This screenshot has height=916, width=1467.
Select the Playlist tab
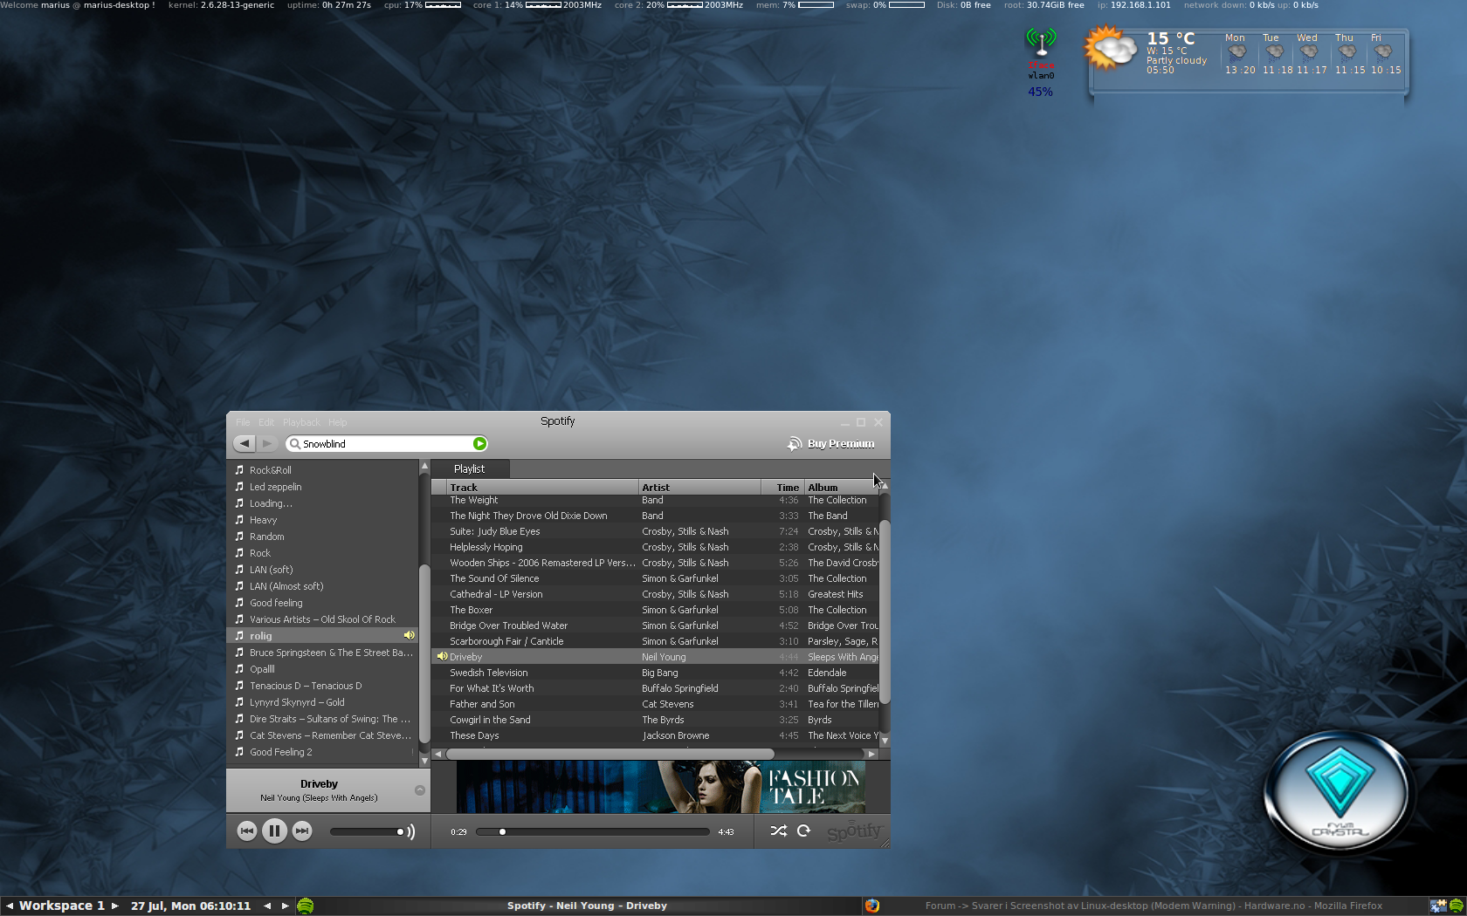click(x=470, y=468)
